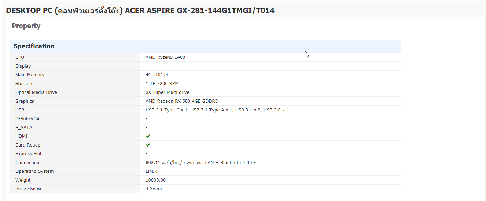This screenshot has height=201, width=486.
Task: Click the USB row label
Action: (20, 110)
